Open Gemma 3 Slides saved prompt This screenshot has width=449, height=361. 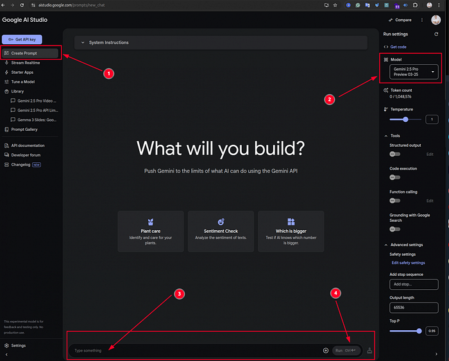point(34,120)
